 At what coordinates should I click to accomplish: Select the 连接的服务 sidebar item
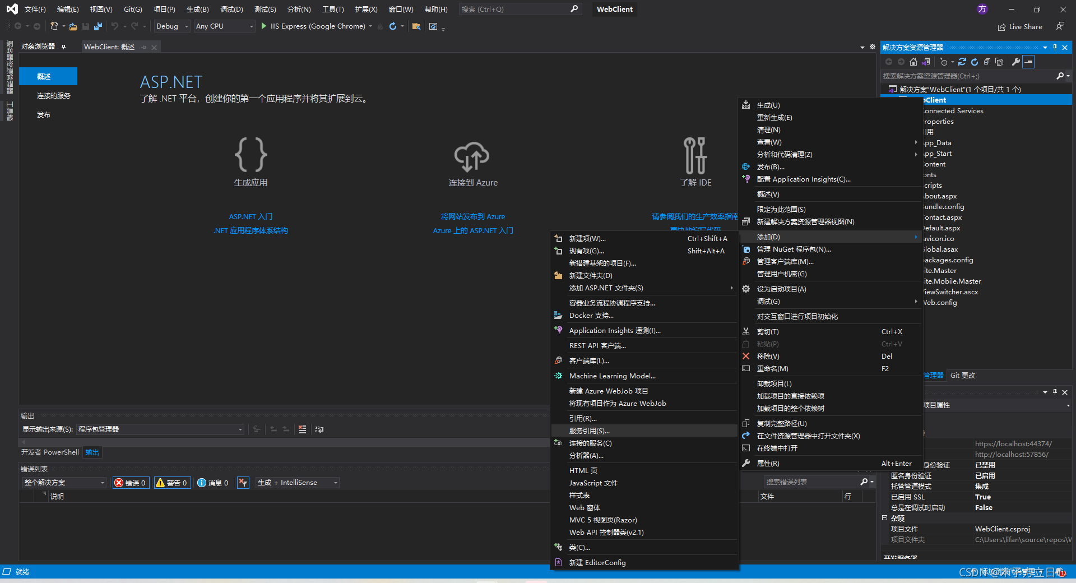click(54, 96)
